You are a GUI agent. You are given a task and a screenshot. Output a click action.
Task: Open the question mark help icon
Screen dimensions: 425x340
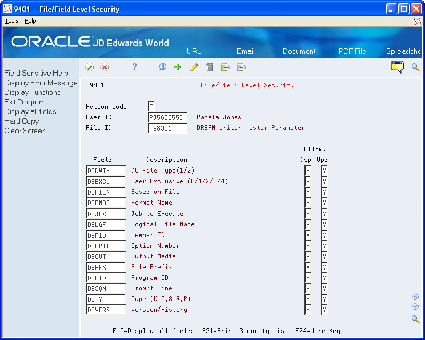134,67
